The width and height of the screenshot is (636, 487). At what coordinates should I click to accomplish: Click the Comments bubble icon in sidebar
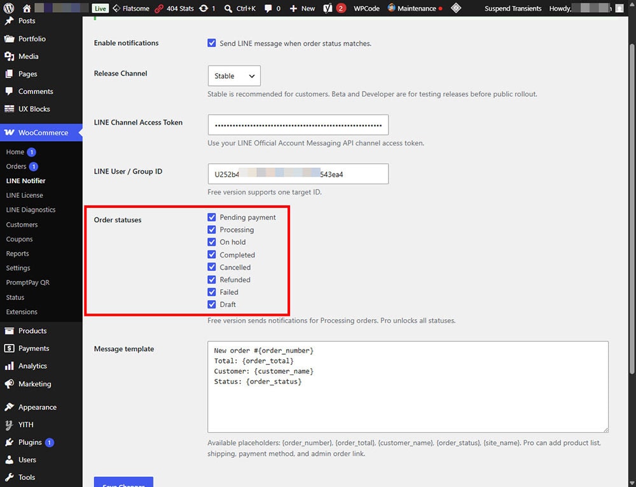(9, 92)
